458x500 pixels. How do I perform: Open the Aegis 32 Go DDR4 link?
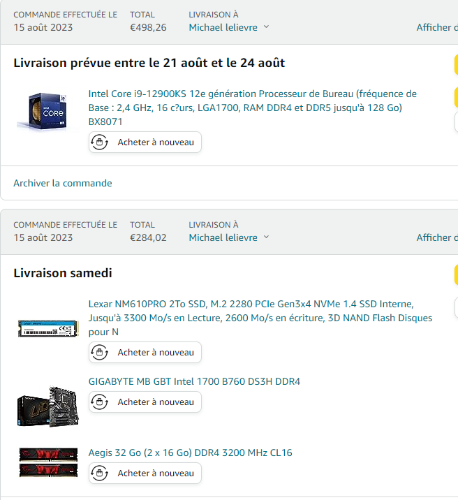pyautogui.click(x=191, y=453)
